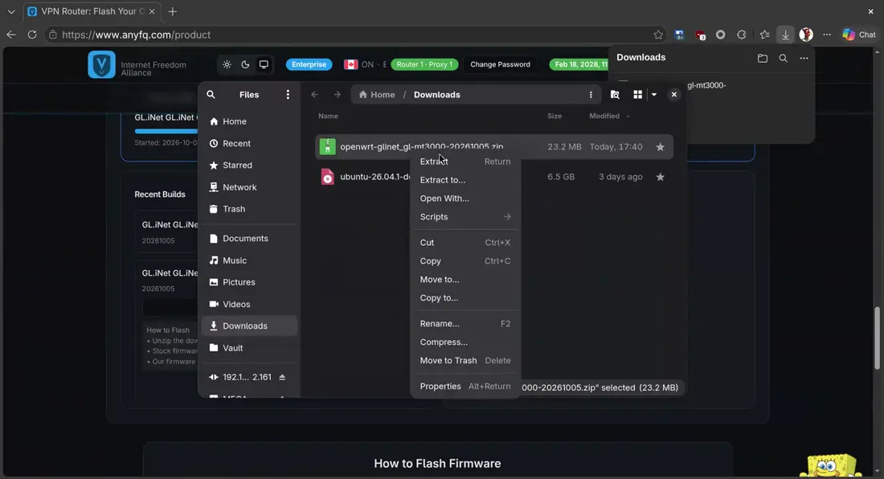Screen dimensions: 884x479
Task: Click the Enterprise badge
Action: (x=309, y=65)
